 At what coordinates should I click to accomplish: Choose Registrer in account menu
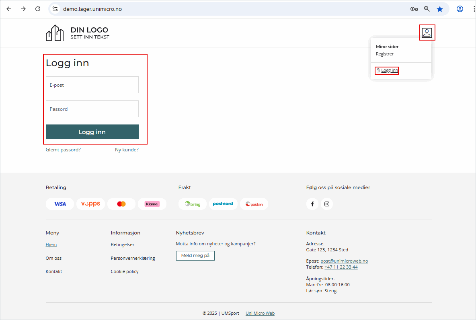[385, 54]
